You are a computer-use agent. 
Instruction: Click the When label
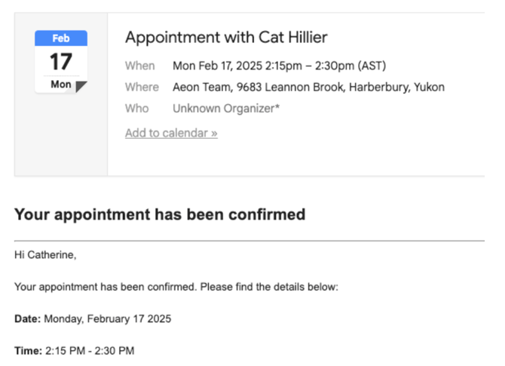tap(139, 66)
